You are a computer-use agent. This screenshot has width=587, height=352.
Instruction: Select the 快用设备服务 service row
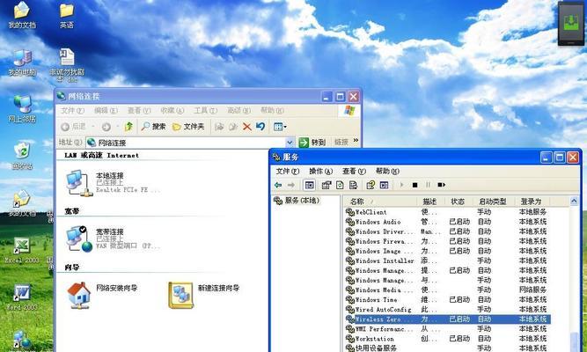(447, 348)
